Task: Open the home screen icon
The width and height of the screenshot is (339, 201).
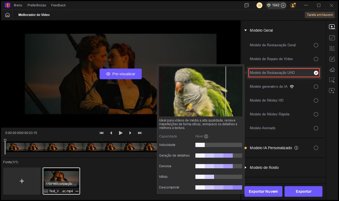Action: [8, 15]
